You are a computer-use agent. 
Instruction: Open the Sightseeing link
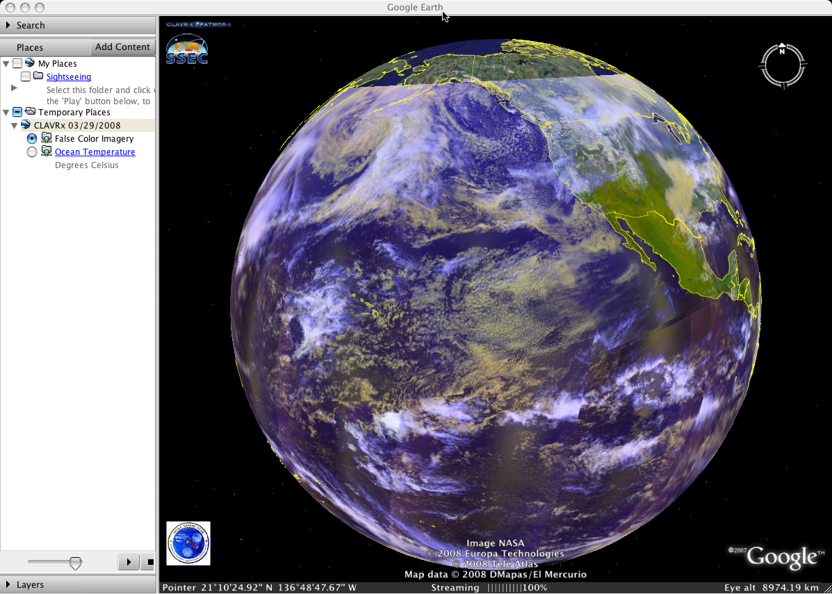pyautogui.click(x=68, y=77)
